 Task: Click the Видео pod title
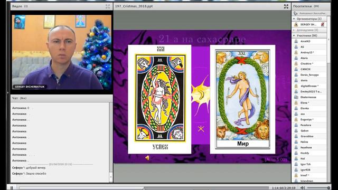(x=20, y=6)
